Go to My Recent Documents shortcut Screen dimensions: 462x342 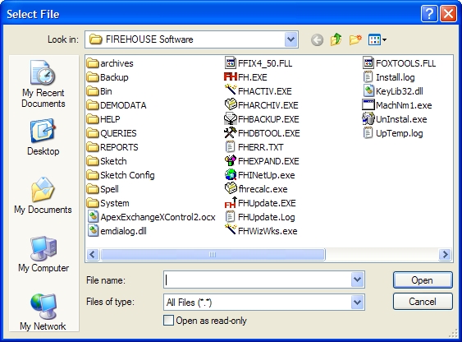click(x=43, y=84)
